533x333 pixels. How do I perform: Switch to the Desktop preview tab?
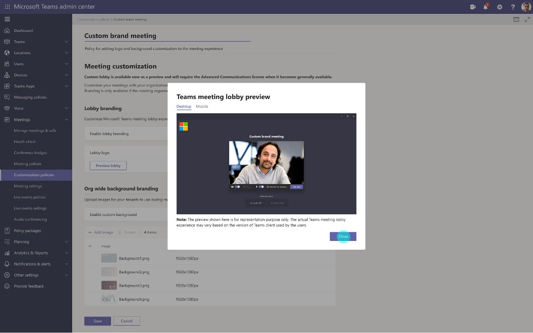pos(184,106)
